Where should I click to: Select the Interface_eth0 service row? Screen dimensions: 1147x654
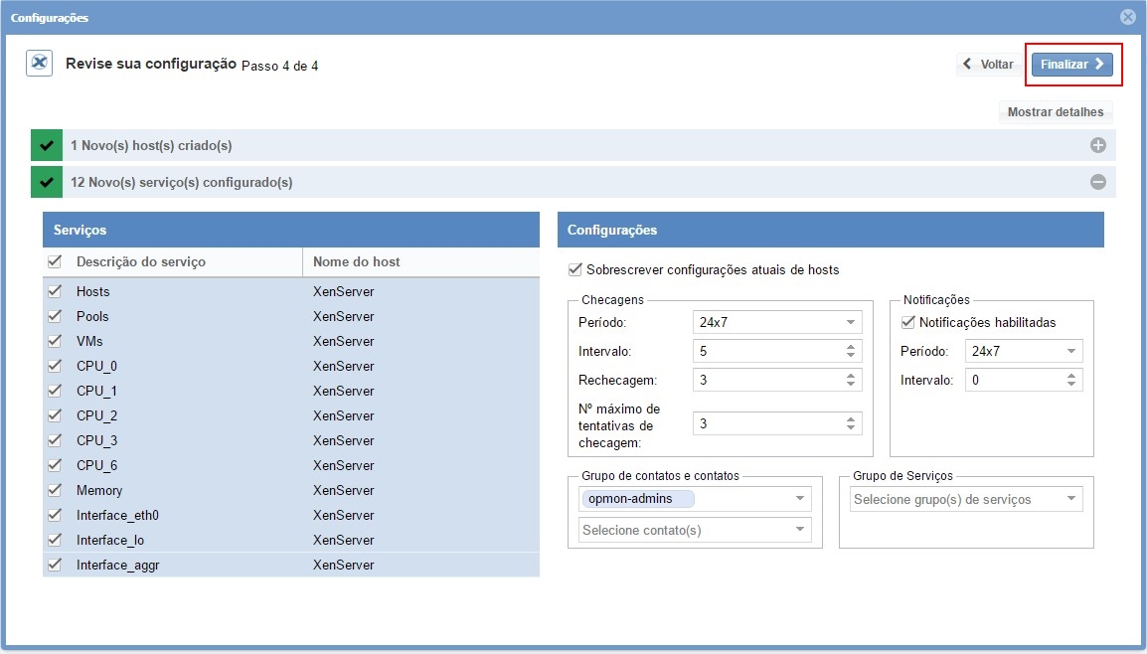pyautogui.click(x=117, y=515)
